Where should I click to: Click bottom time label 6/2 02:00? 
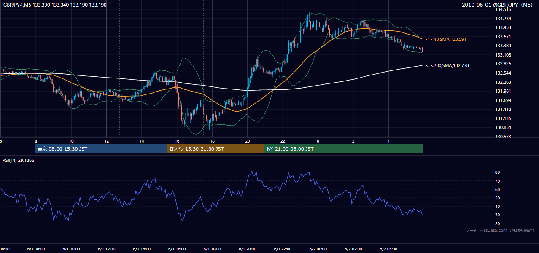coord(353,249)
